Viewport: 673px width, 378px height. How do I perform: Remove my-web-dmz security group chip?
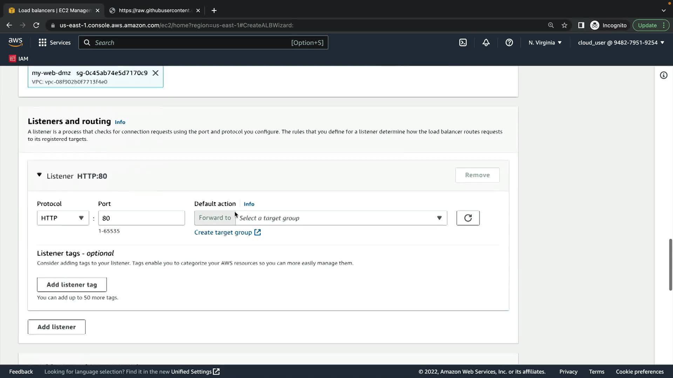click(155, 73)
